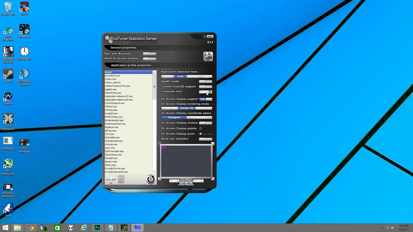
Task: Open Google Chrome from the taskbar
Action: click(31, 228)
